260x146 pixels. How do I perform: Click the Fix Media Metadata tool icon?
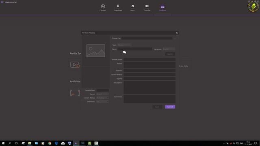(75, 65)
